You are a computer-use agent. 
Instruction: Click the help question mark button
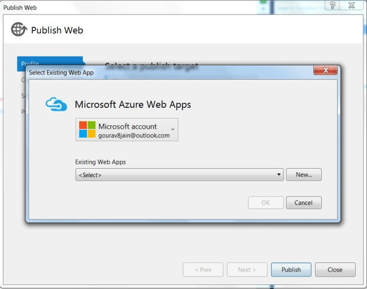click(333, 5)
